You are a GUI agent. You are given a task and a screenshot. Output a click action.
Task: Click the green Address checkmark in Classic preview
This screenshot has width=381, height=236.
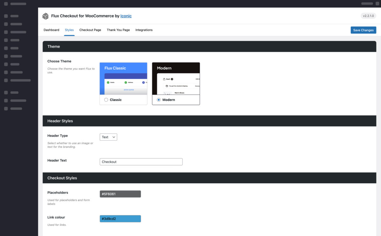point(126,82)
